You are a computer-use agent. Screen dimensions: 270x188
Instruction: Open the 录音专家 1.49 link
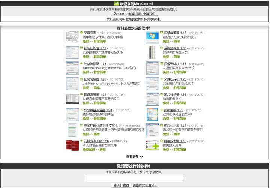pyautogui.click(x=93, y=33)
